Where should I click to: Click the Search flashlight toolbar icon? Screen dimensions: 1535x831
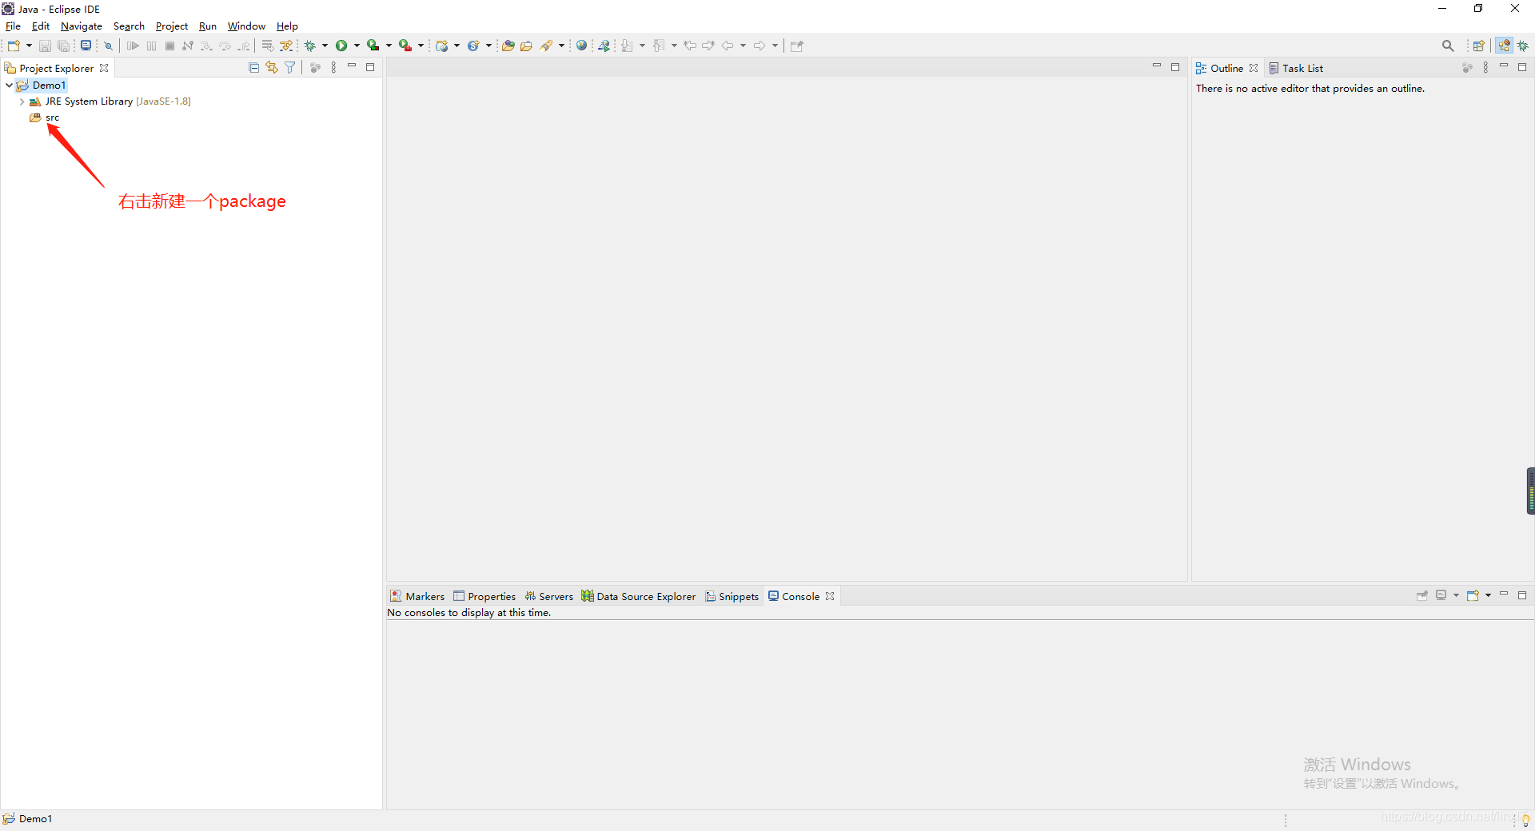click(547, 46)
